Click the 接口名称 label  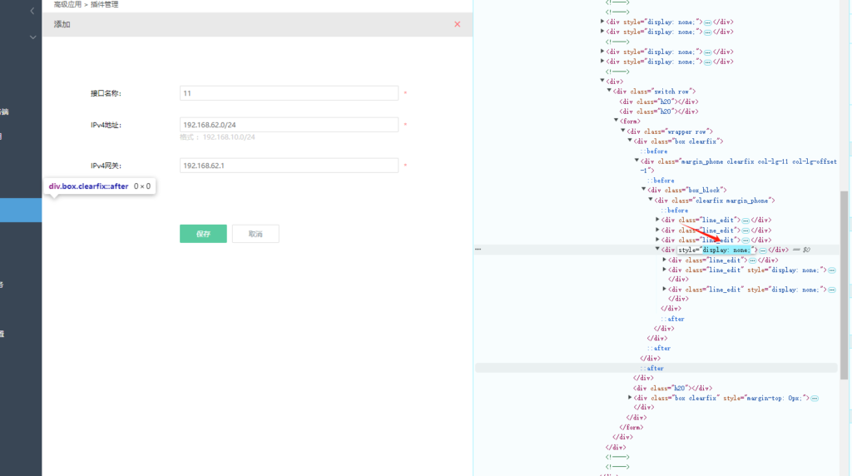(106, 93)
